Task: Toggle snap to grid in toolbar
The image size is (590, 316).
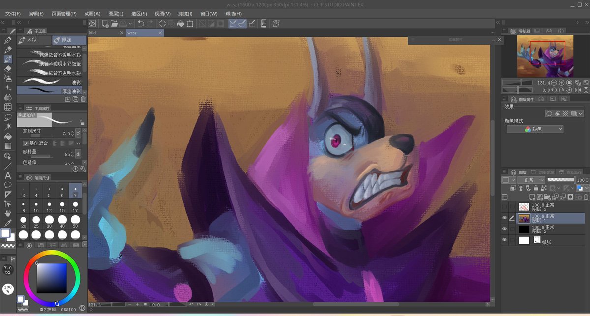Action: pos(252,23)
